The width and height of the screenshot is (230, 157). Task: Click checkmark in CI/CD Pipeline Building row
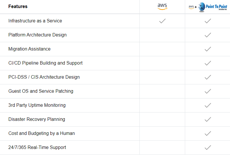click(x=208, y=63)
